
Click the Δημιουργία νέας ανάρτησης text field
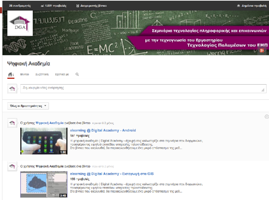click(x=143, y=89)
